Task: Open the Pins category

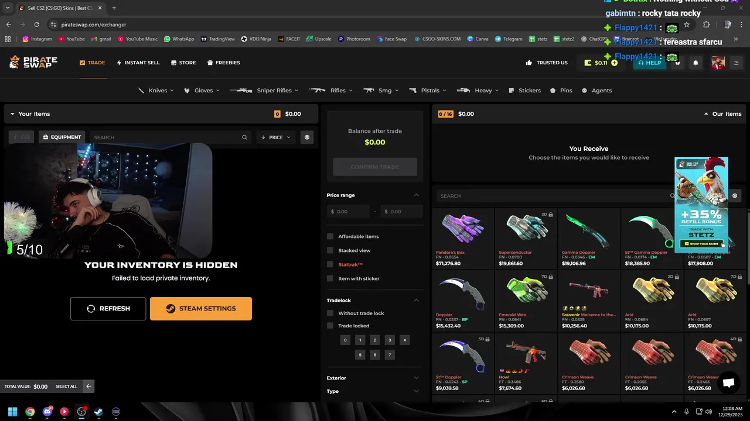Action: pos(561,91)
